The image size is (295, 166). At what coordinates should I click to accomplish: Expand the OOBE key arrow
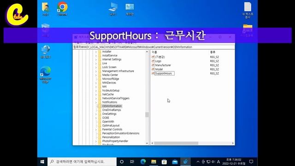click(x=96, y=118)
